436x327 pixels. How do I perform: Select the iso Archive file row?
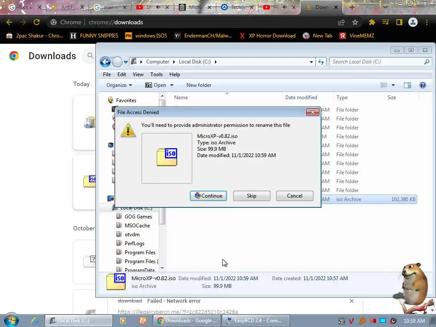(x=369, y=199)
